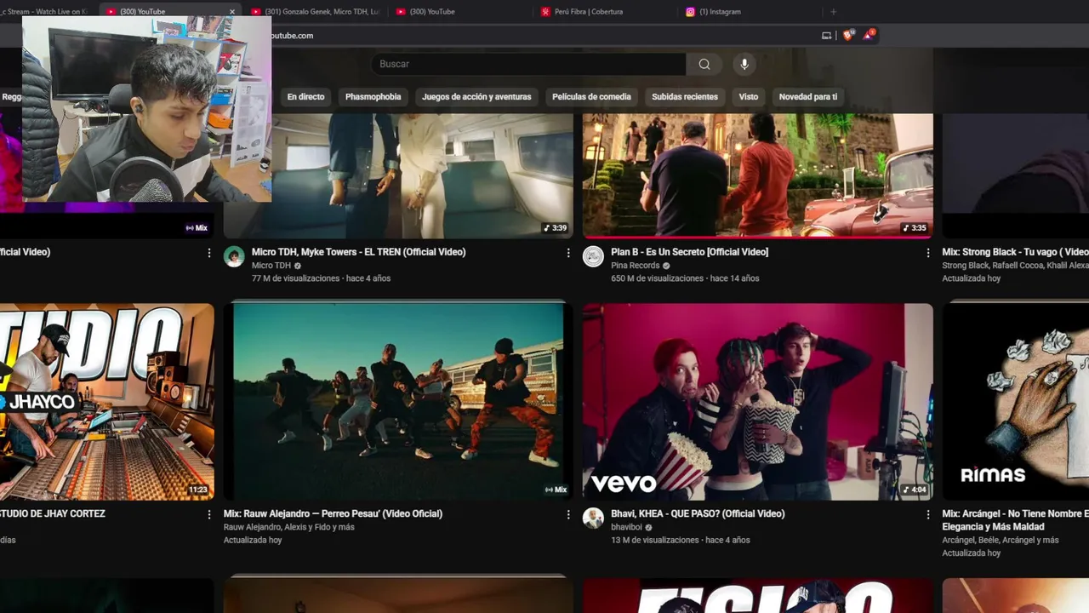Click the Micro TDH verified checkmark
The image size is (1089, 613).
(299, 266)
